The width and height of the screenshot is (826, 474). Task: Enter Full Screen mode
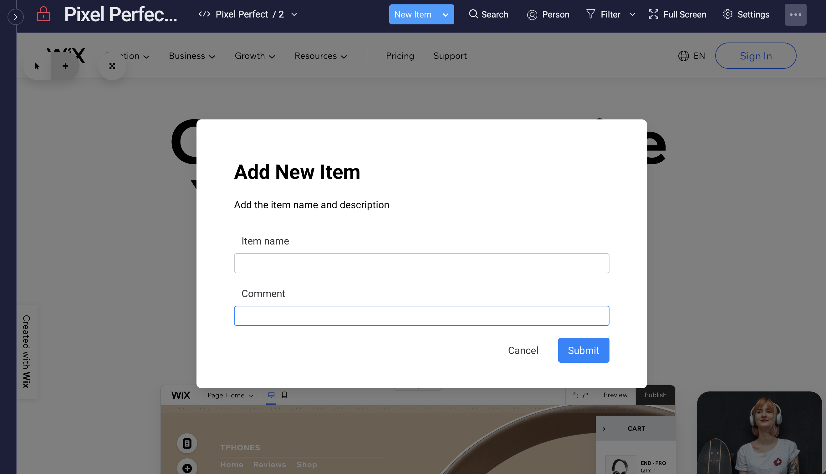677,14
